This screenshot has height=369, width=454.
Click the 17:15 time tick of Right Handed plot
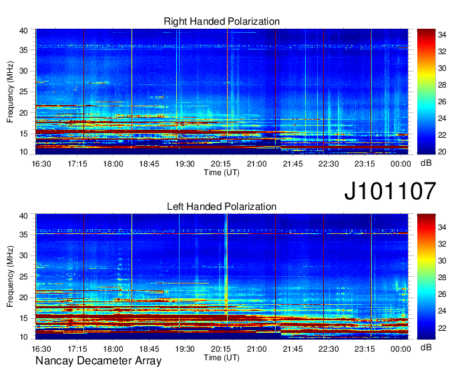click(x=77, y=164)
